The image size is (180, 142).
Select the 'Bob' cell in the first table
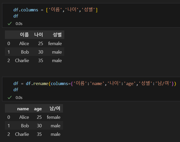coord(25,52)
